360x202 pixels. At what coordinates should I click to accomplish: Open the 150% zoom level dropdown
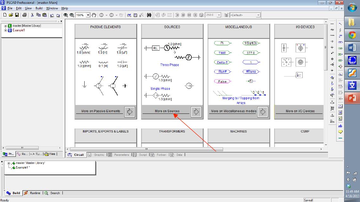point(88,15)
